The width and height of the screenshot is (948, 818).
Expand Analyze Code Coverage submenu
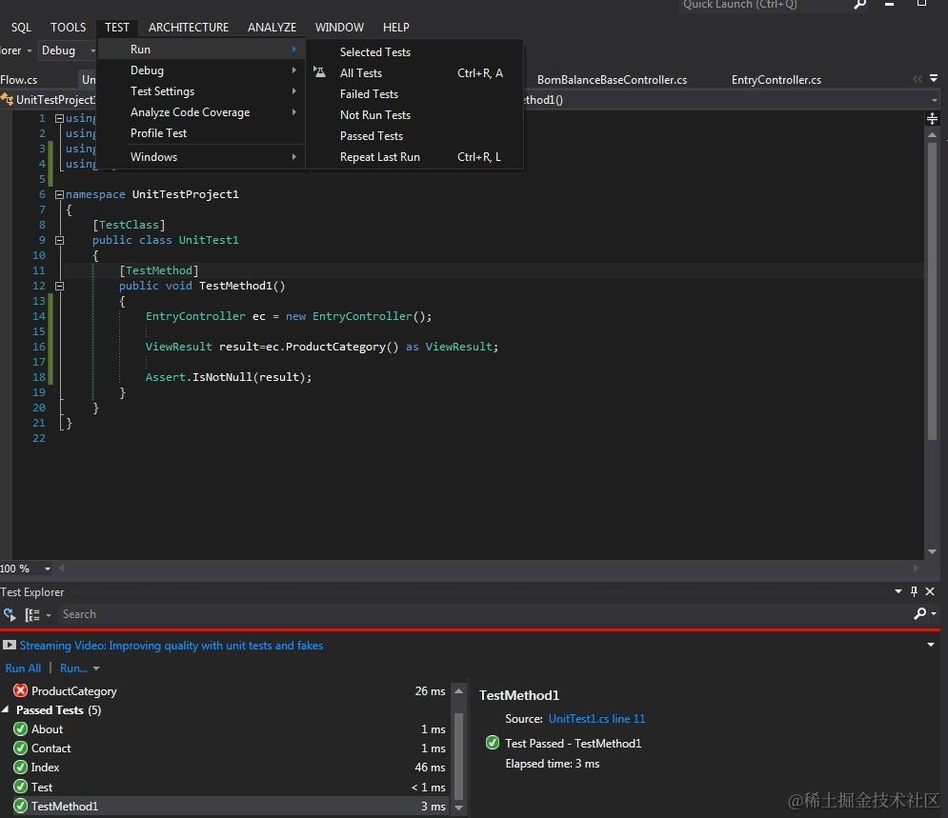pos(201,112)
